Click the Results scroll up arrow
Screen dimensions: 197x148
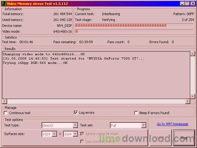pos(193,54)
